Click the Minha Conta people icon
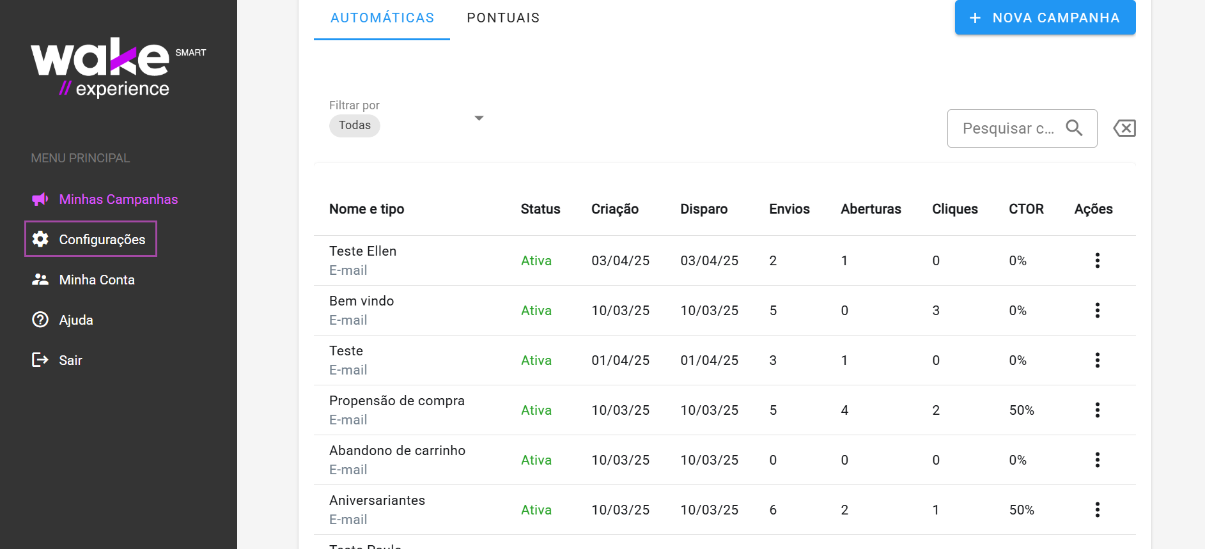The image size is (1205, 549). [x=40, y=279]
